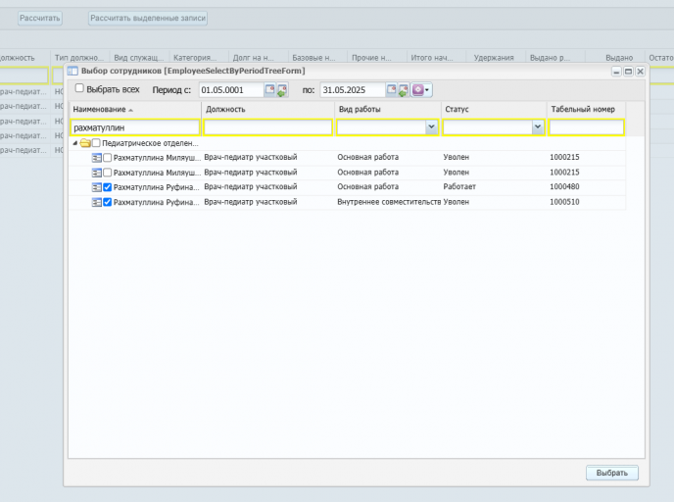
Task: Click the 'Выбрать' button
Action: pyautogui.click(x=612, y=473)
